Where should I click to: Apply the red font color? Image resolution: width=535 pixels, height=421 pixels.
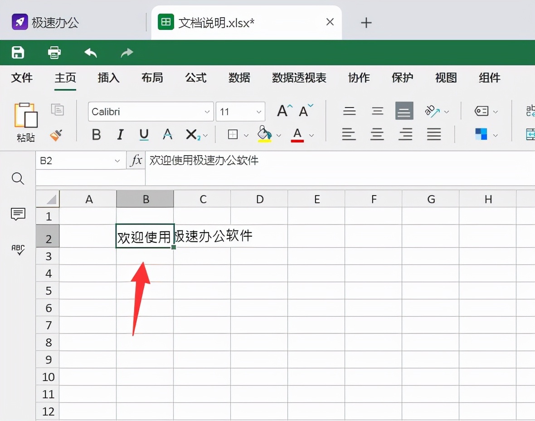click(297, 135)
